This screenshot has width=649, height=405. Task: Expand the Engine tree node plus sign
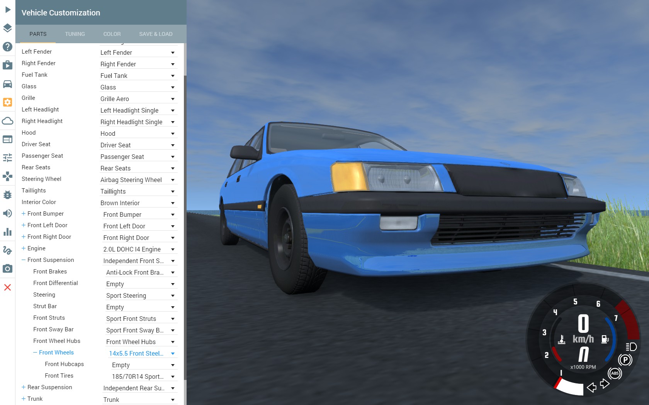point(24,248)
